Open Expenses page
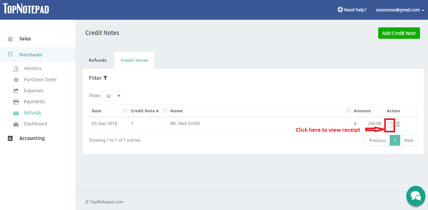 coord(34,91)
